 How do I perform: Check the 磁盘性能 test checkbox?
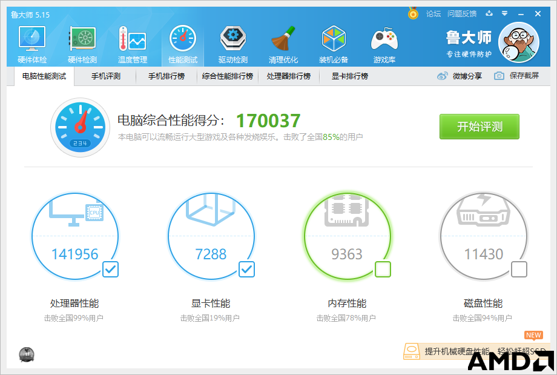pyautogui.click(x=519, y=270)
